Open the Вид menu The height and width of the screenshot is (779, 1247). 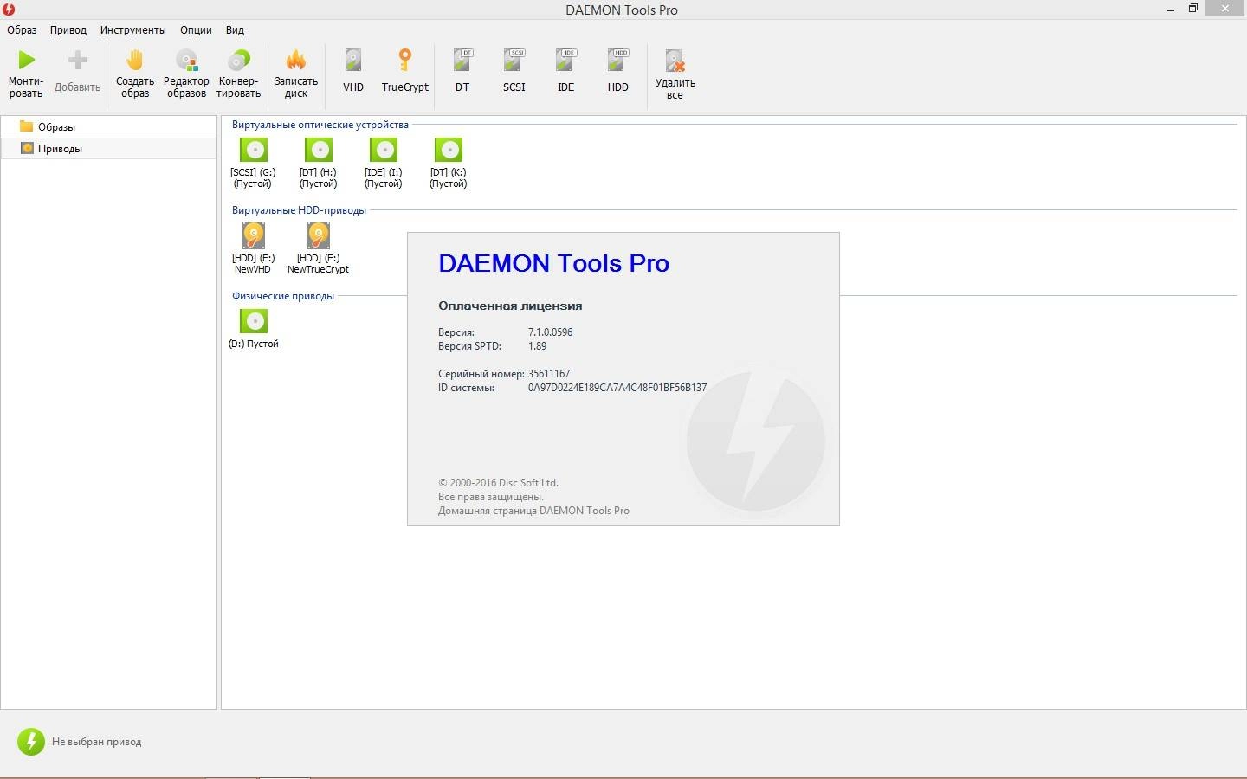pyautogui.click(x=235, y=29)
